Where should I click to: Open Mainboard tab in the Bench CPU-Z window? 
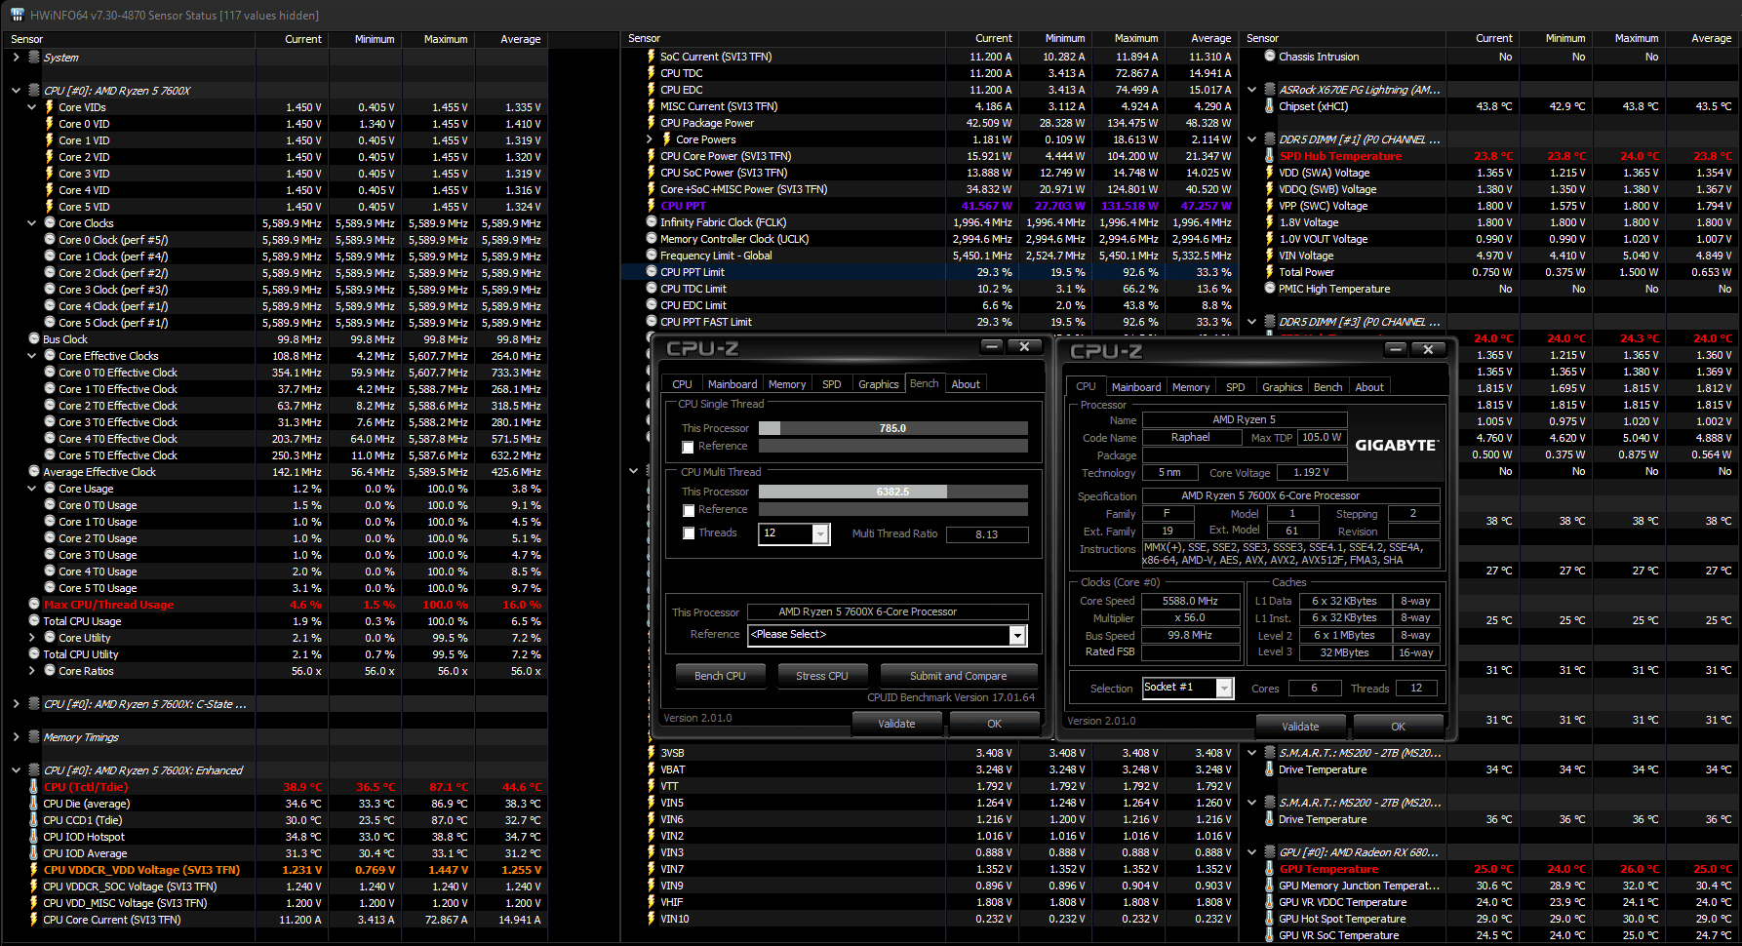(732, 384)
